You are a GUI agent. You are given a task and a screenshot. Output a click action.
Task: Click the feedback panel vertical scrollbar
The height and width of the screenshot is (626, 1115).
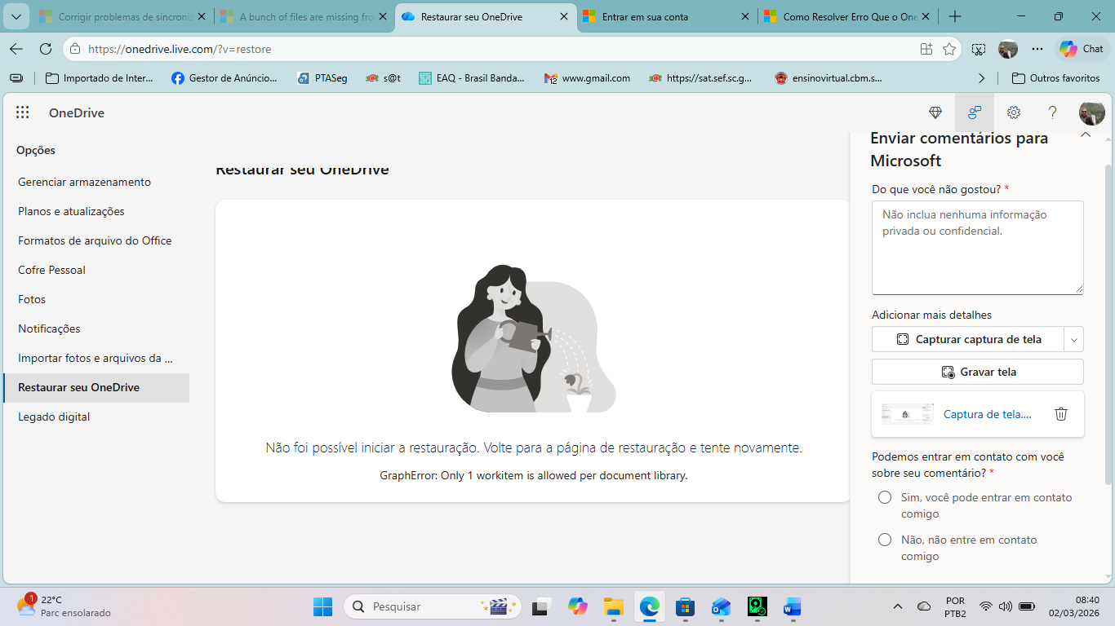(x=1108, y=326)
